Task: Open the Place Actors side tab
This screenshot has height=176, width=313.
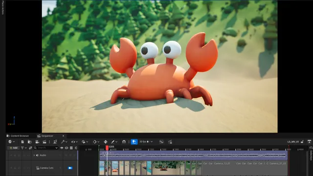Action: pyautogui.click(x=2, y=7)
